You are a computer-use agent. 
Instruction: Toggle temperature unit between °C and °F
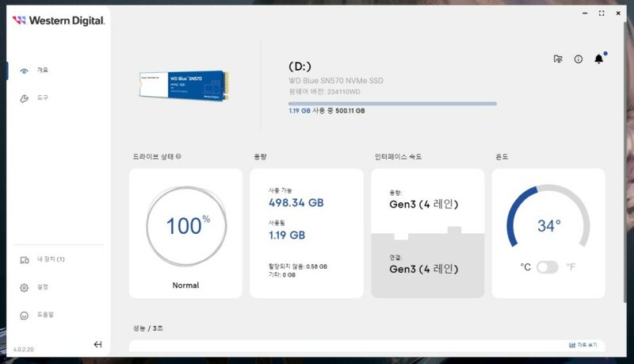548,267
